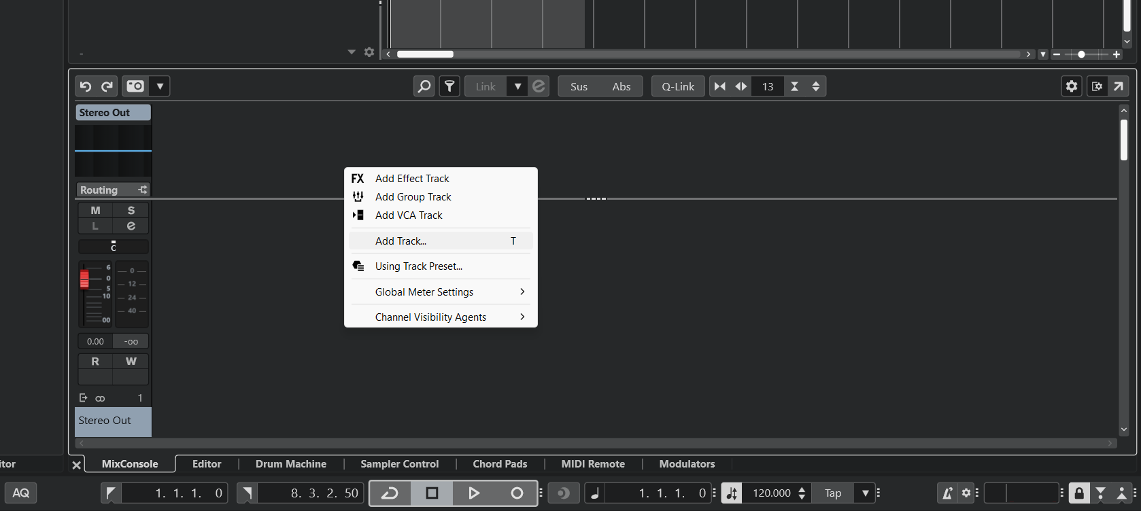Switch to the Sampler Control tab

pos(400,464)
